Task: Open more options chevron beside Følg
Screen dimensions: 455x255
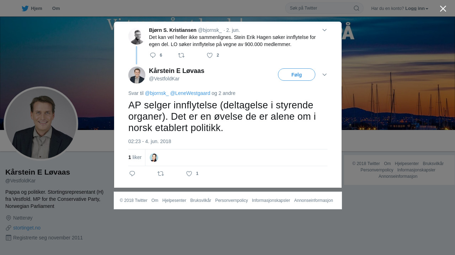Action: pos(325,75)
